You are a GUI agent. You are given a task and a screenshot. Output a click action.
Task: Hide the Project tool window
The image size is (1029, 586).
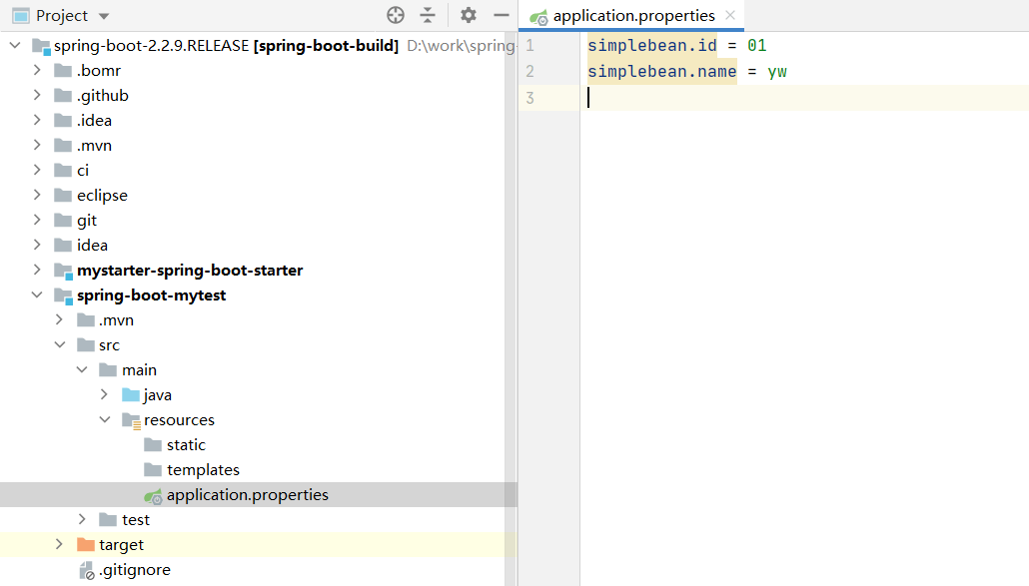coord(502,15)
